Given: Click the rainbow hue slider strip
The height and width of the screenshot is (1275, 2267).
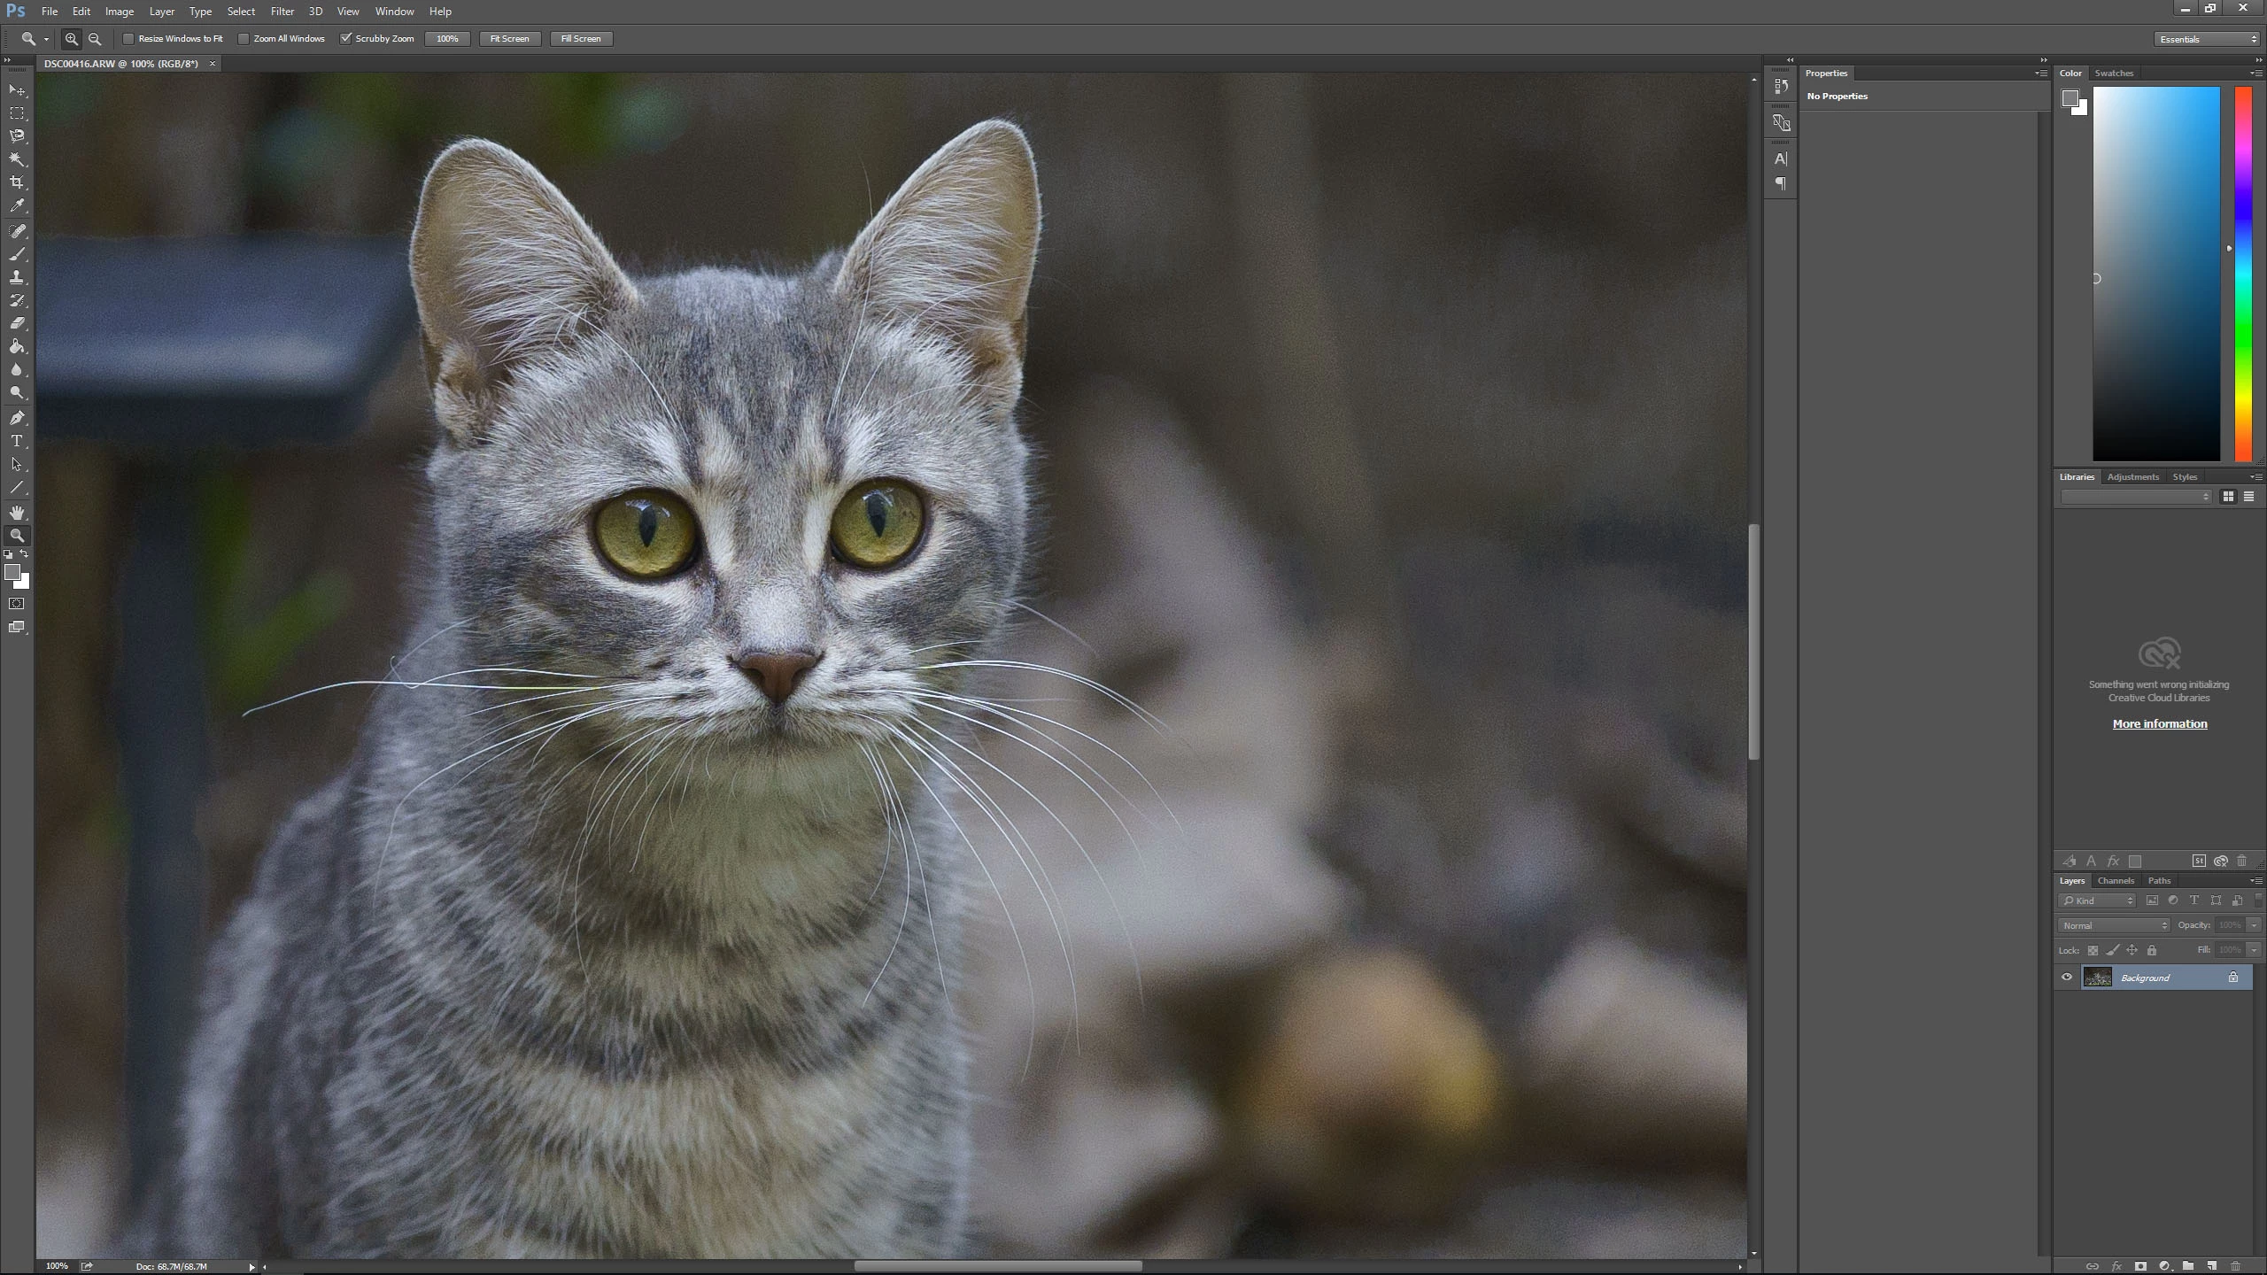Looking at the screenshot, I should (2243, 274).
